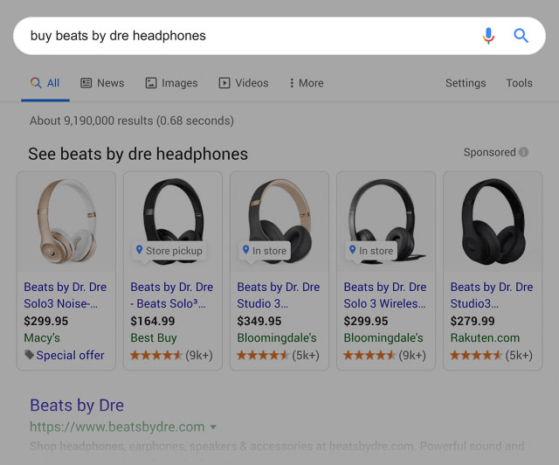
Task: Click Bloomingdale's under the Solo 3 Wireless card
Action: click(383, 337)
